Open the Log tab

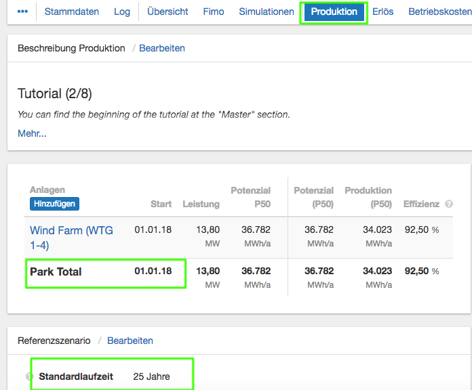(122, 12)
